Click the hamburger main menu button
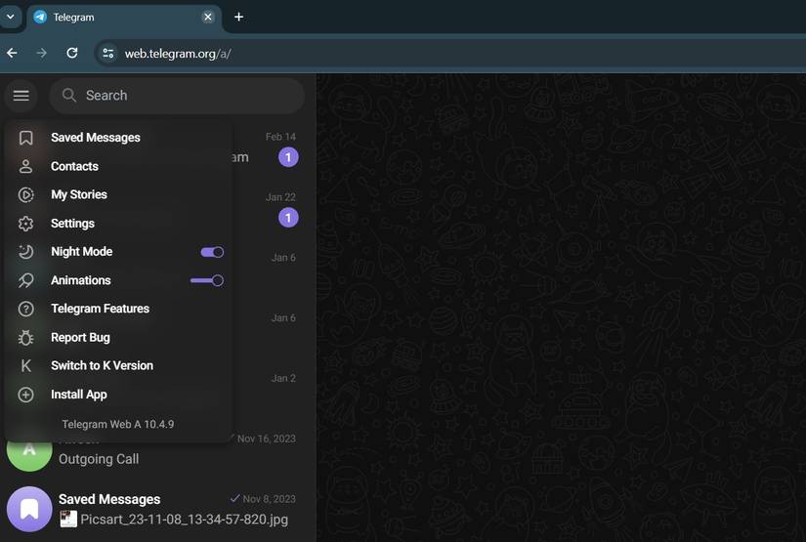 tap(21, 96)
